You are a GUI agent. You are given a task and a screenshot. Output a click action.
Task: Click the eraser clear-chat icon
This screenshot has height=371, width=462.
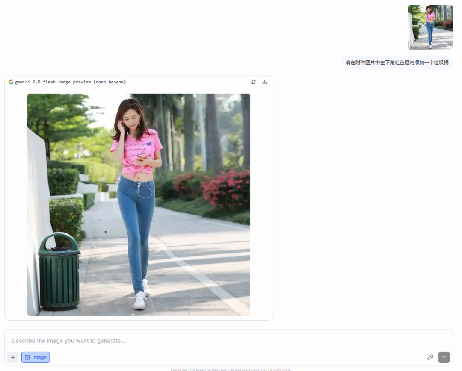430,357
